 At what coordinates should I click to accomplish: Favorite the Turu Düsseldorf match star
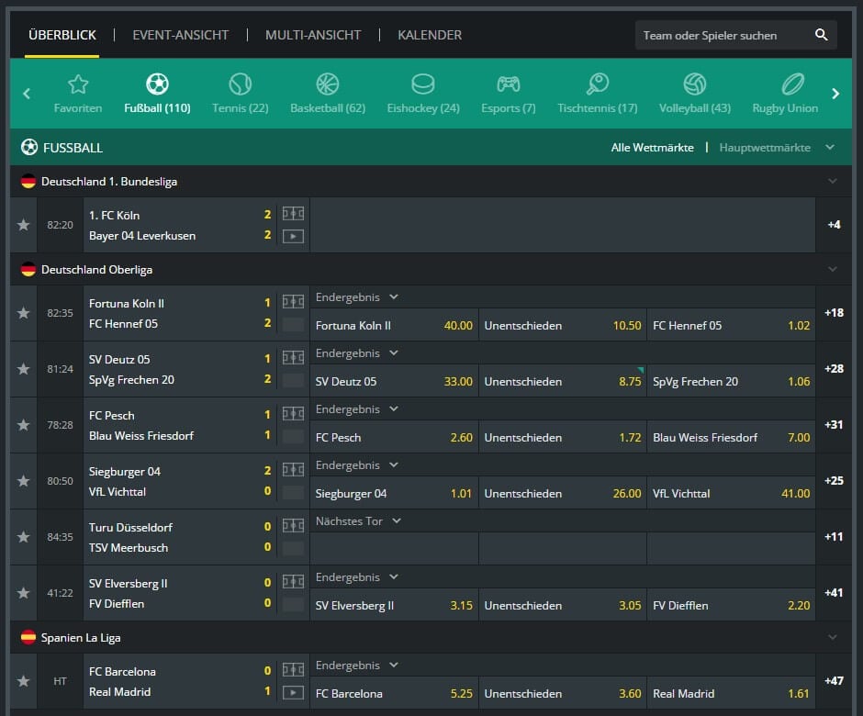point(23,537)
